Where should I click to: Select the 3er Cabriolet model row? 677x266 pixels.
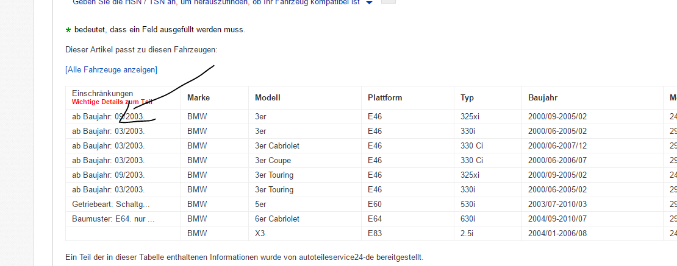click(x=277, y=146)
